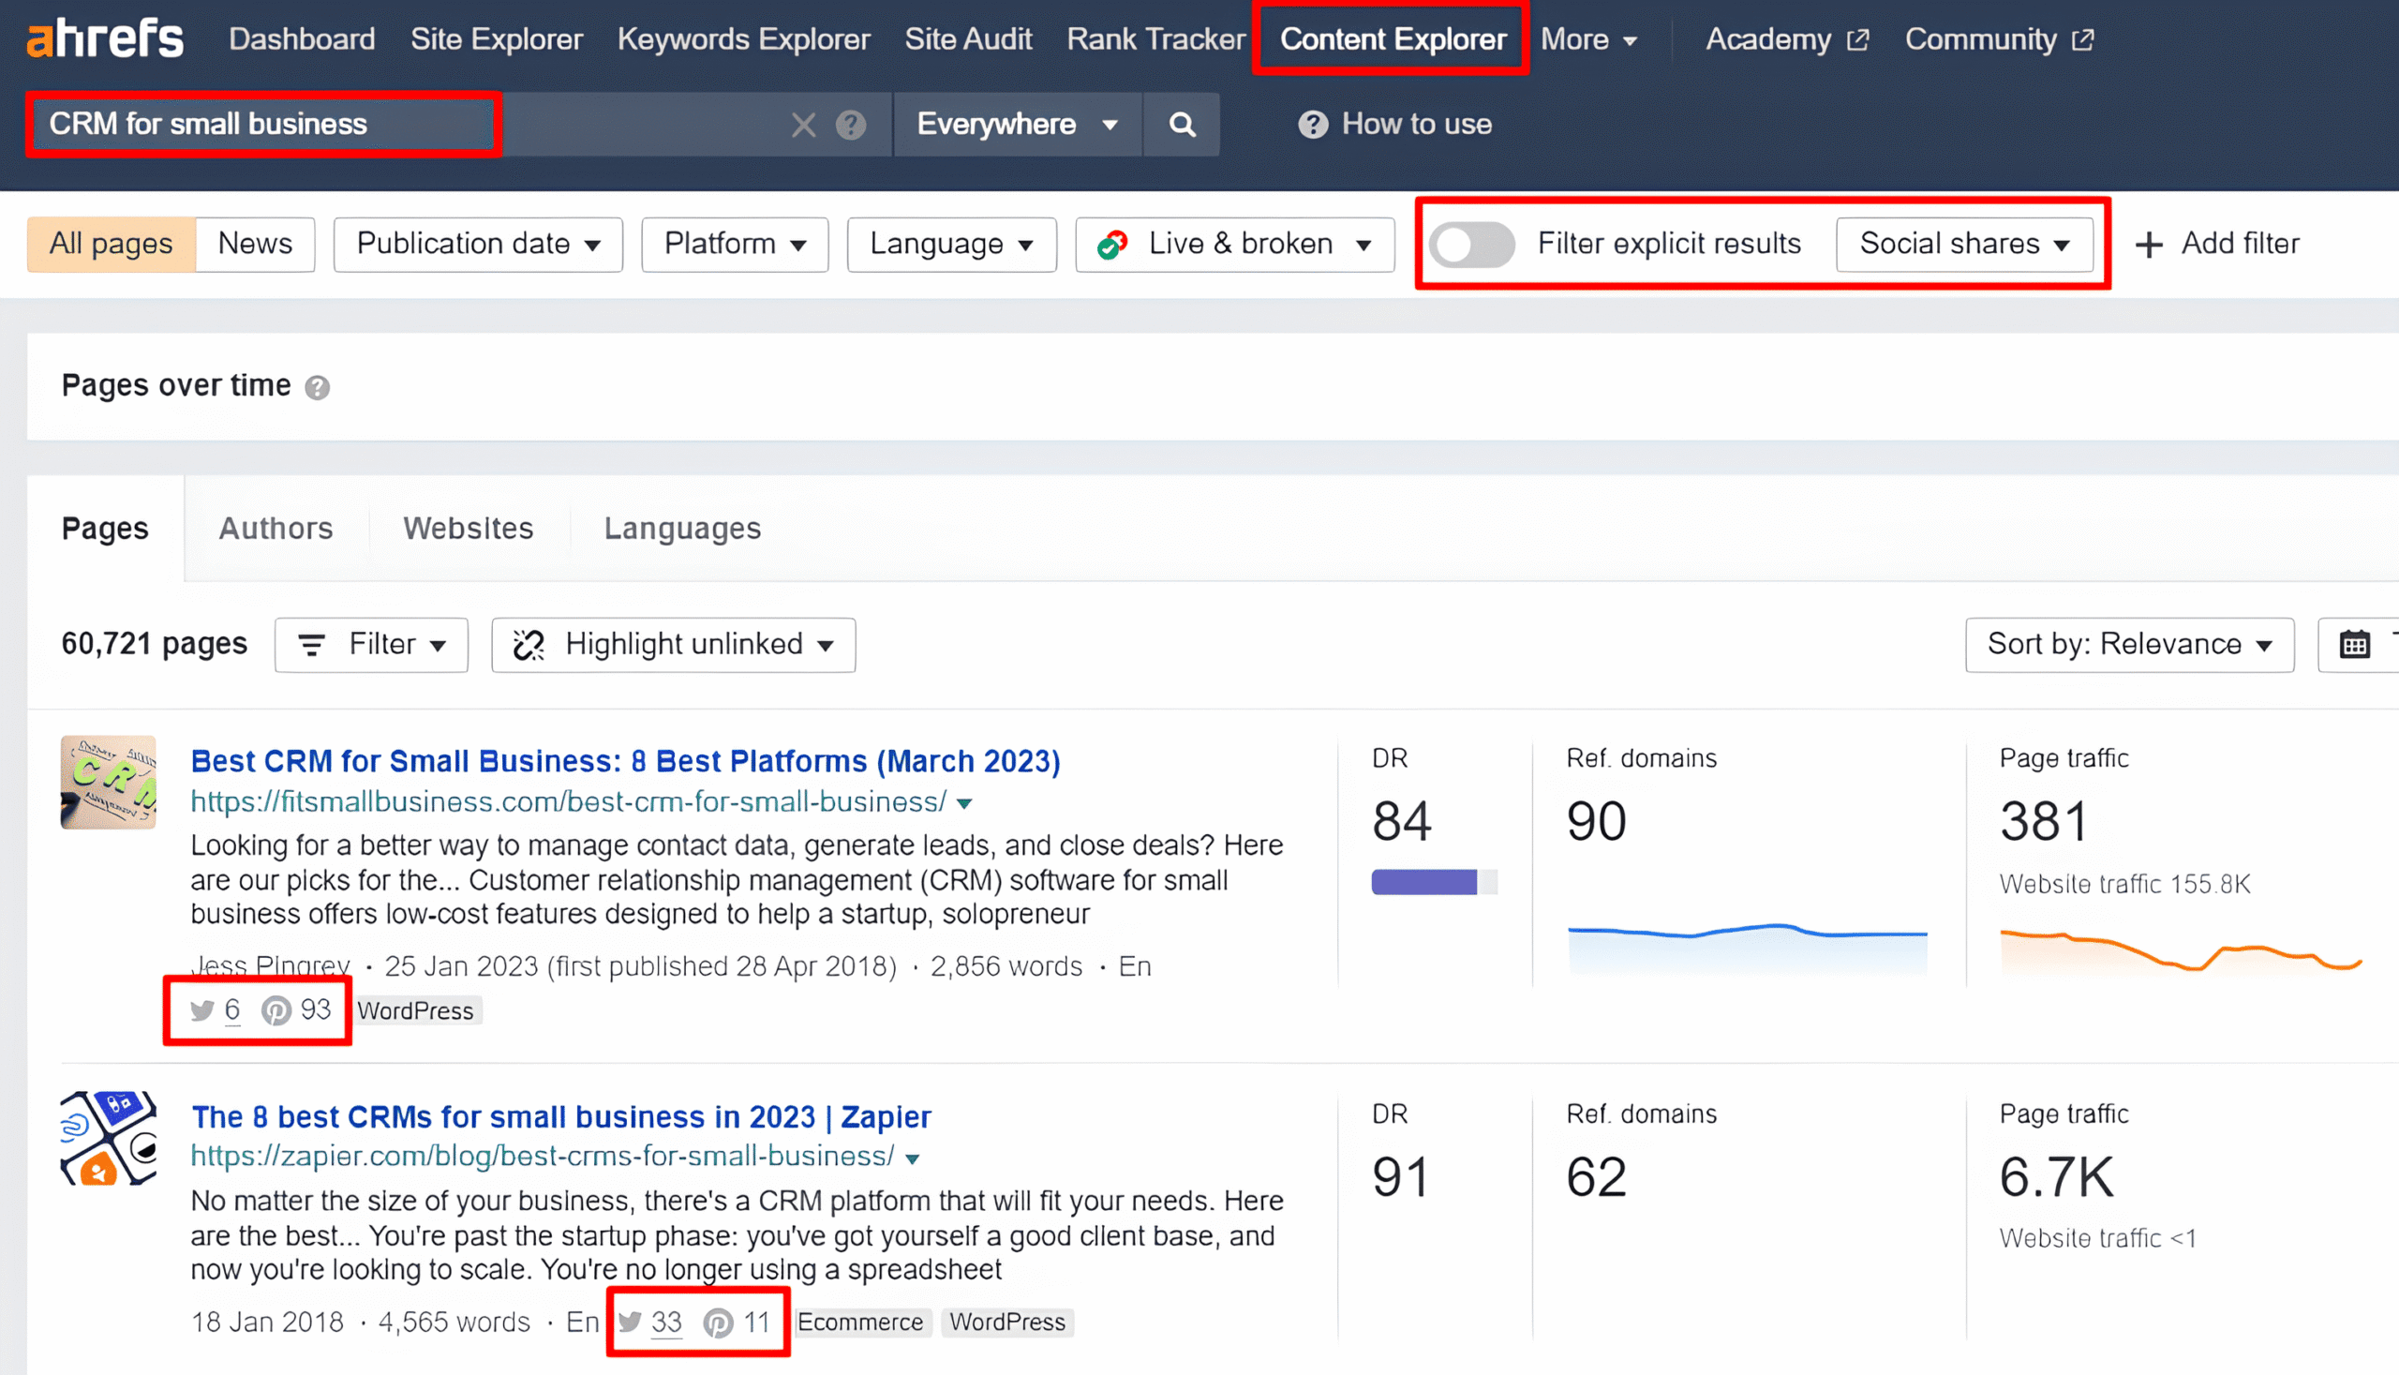Open the Sort by: Relevance dropdown
This screenshot has height=1375, width=2399.
[2130, 645]
